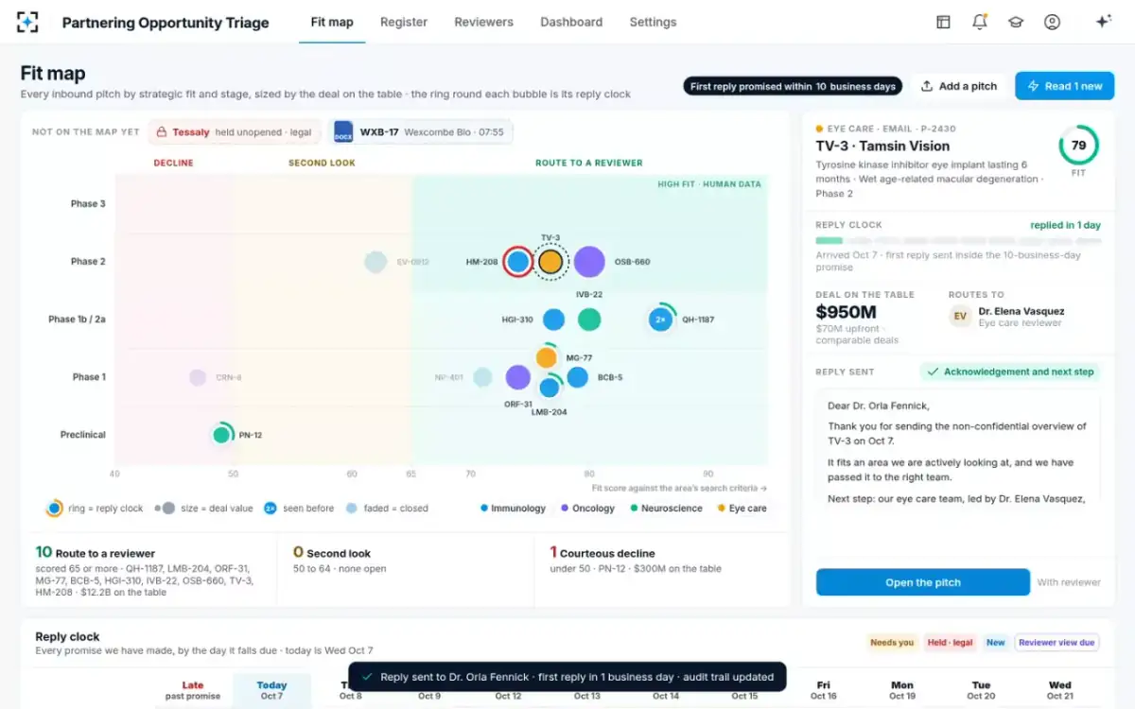1135x709 pixels.
Task: Click the '$950M' deal value
Action: click(846, 312)
